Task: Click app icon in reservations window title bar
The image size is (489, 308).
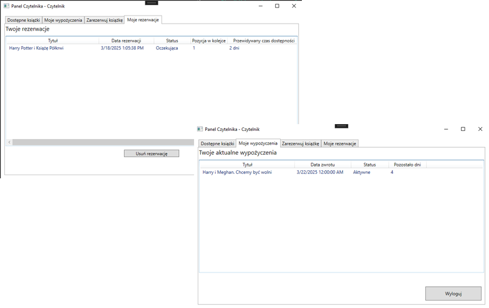Action: pyautogui.click(x=6, y=6)
